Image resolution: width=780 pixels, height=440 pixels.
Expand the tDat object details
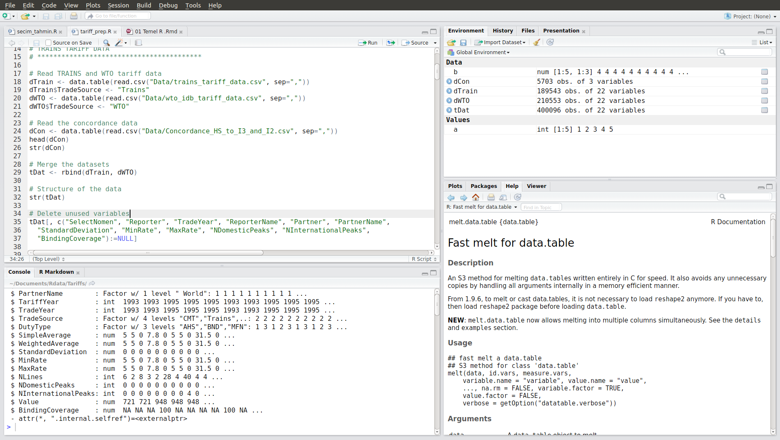tap(449, 110)
